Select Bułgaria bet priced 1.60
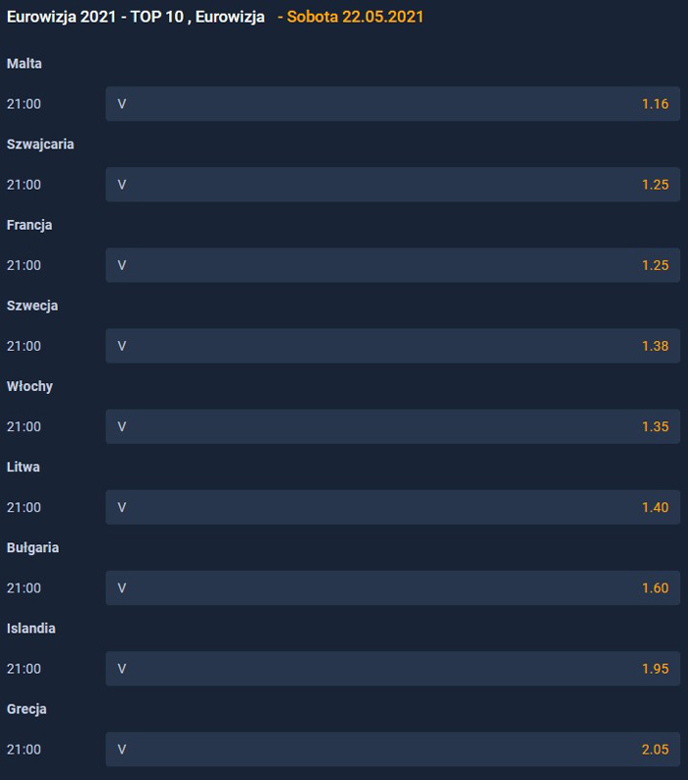The height and width of the screenshot is (780, 688). coord(392,586)
